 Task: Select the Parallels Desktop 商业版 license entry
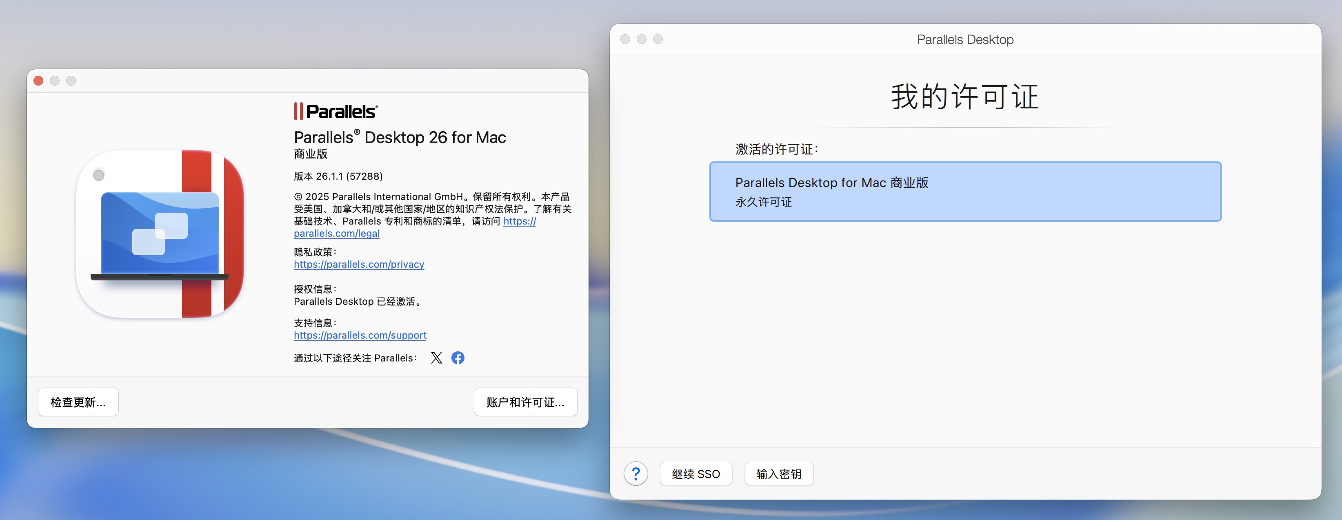coord(965,192)
